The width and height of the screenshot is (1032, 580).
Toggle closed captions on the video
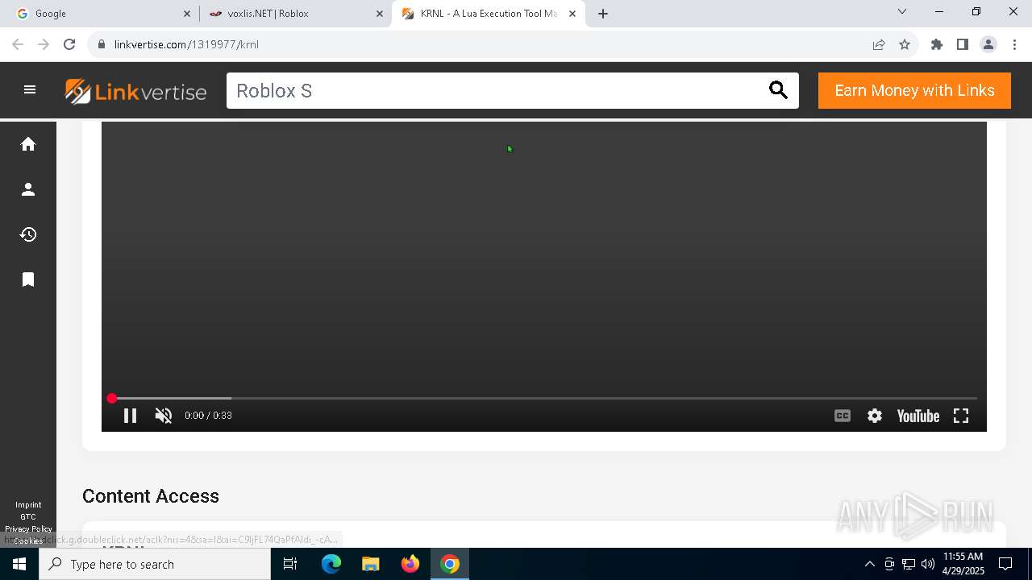pyautogui.click(x=843, y=416)
